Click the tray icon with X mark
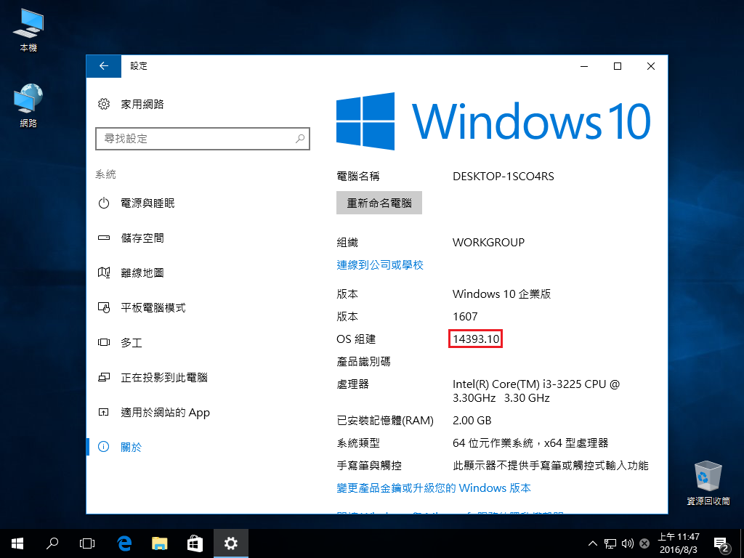 [644, 543]
